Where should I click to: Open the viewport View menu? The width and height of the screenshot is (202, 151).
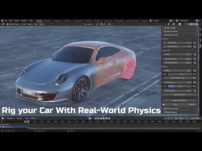(x=24, y=24)
